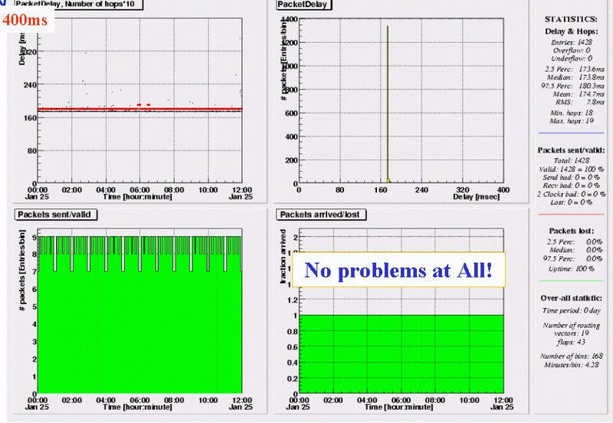Click the "Packets arrived/lost" plot title
This screenshot has width=613, height=423.
click(x=317, y=214)
